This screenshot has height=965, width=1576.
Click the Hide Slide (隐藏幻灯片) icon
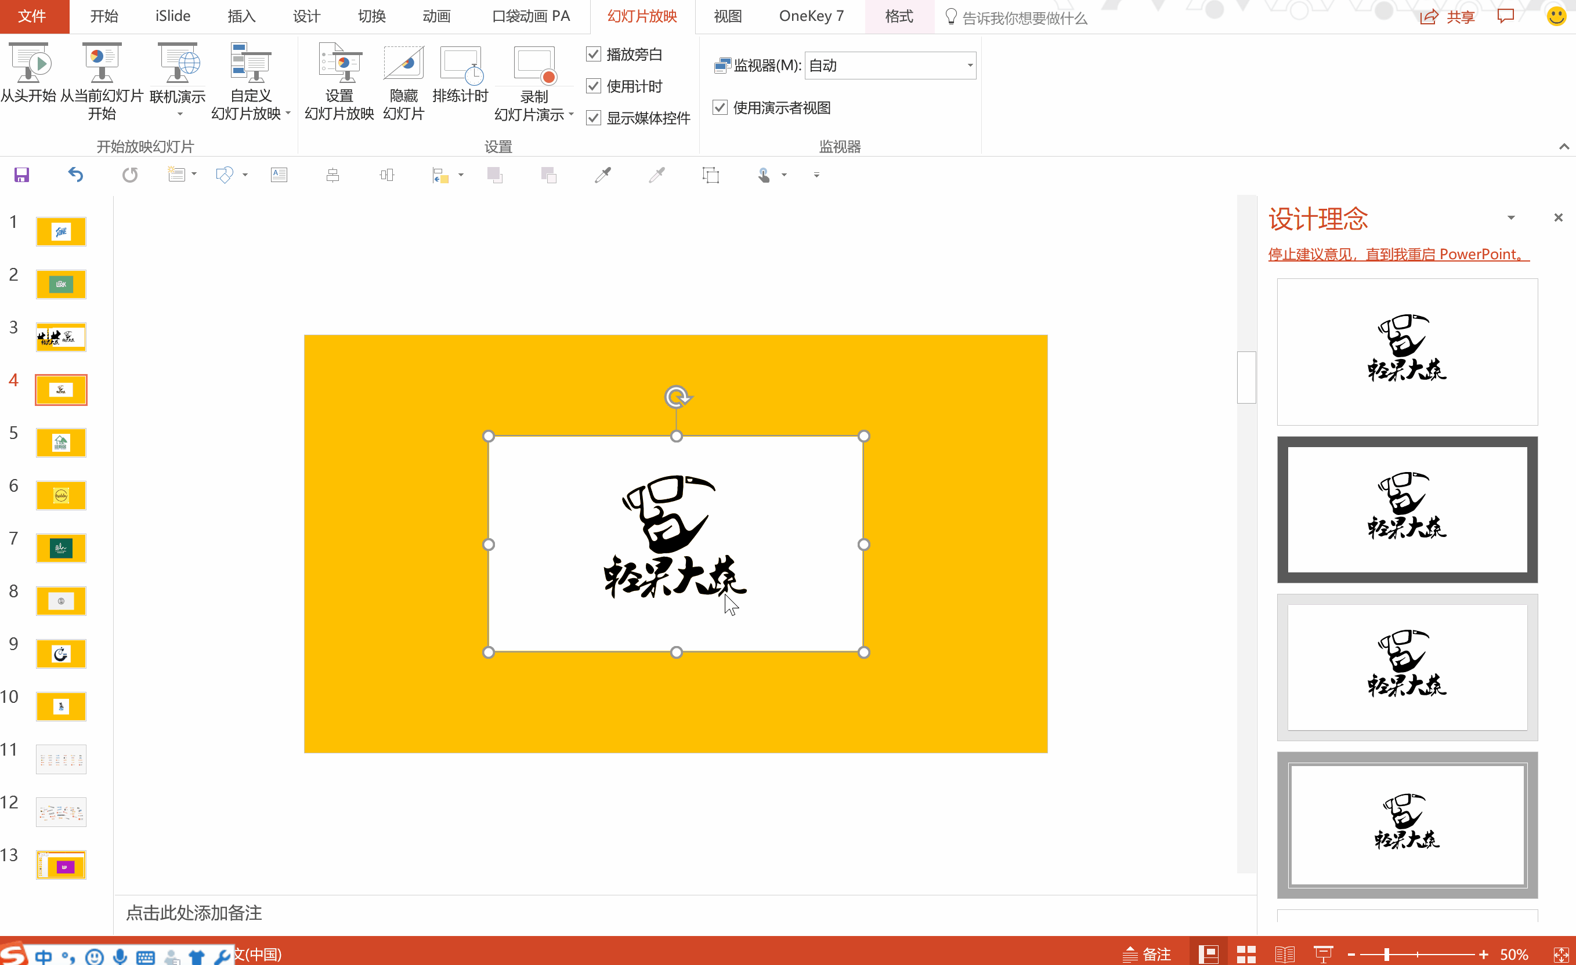403,64
